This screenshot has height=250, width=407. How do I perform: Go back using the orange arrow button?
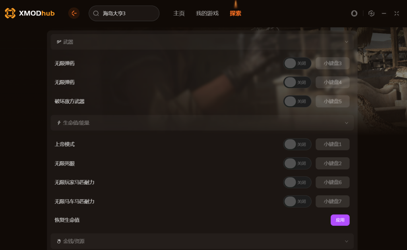tap(74, 13)
